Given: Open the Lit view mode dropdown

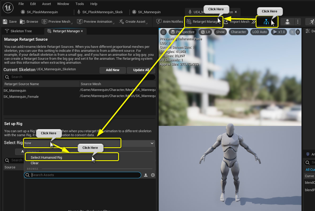Looking at the screenshot, I should tap(205, 32).
